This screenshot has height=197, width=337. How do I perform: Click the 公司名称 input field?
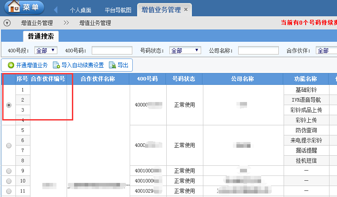[255, 51]
